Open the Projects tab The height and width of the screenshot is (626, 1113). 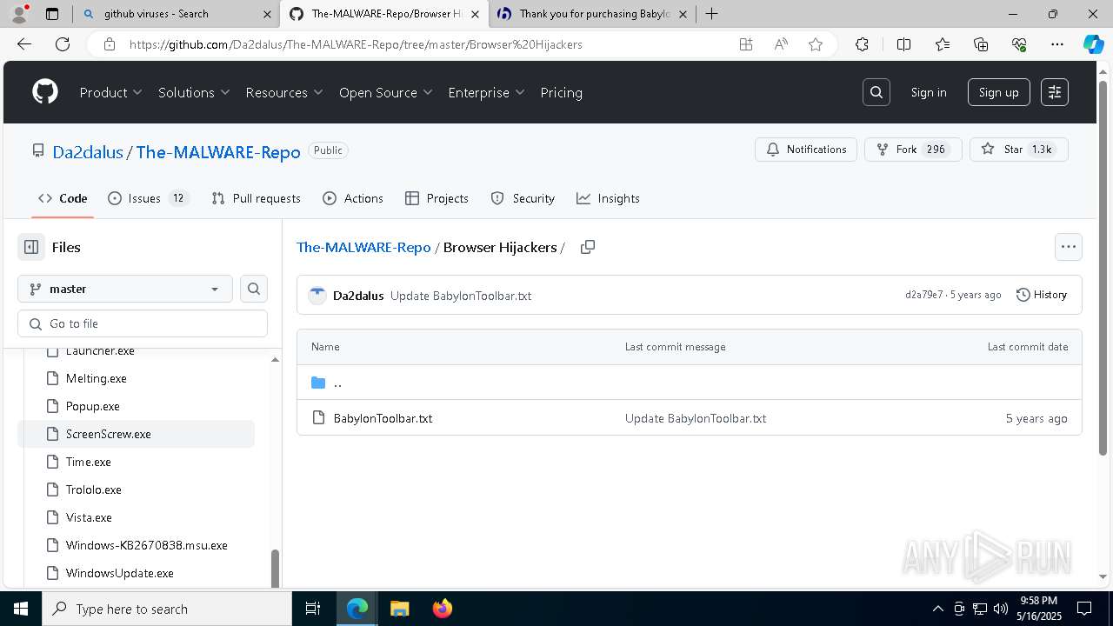click(x=437, y=198)
